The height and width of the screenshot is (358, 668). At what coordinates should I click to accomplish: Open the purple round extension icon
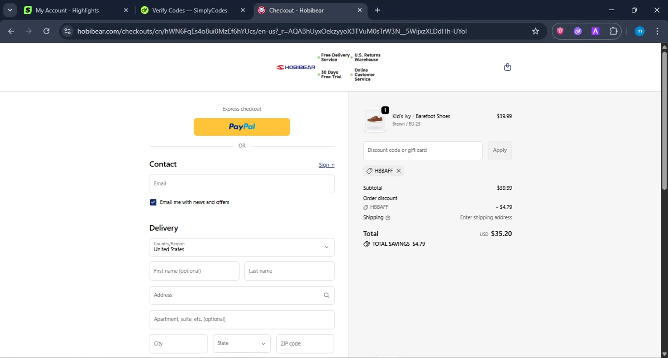(x=578, y=31)
